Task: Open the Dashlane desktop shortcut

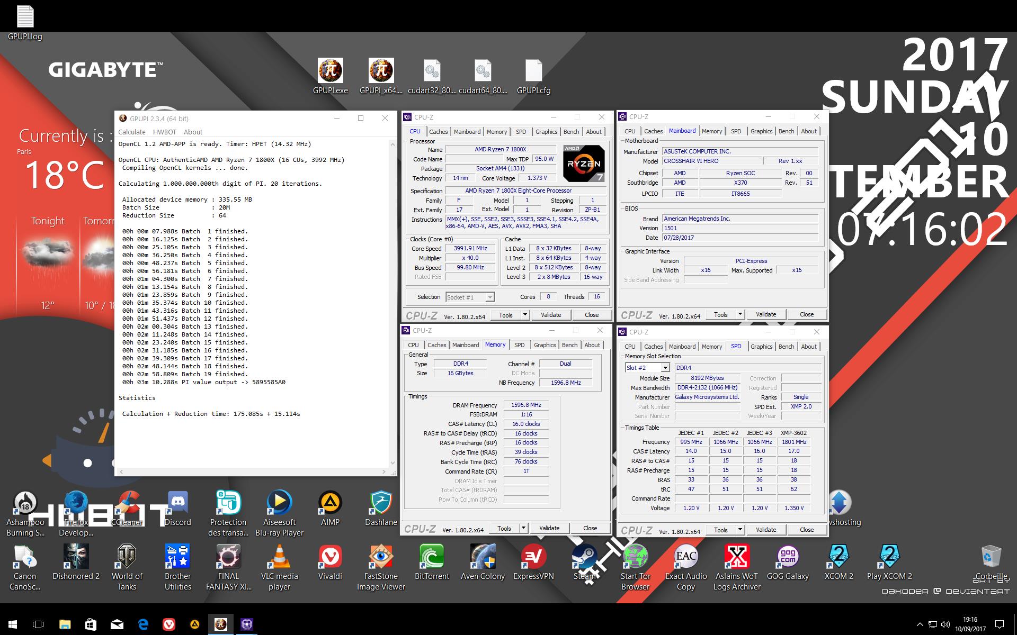Action: pyautogui.click(x=381, y=508)
